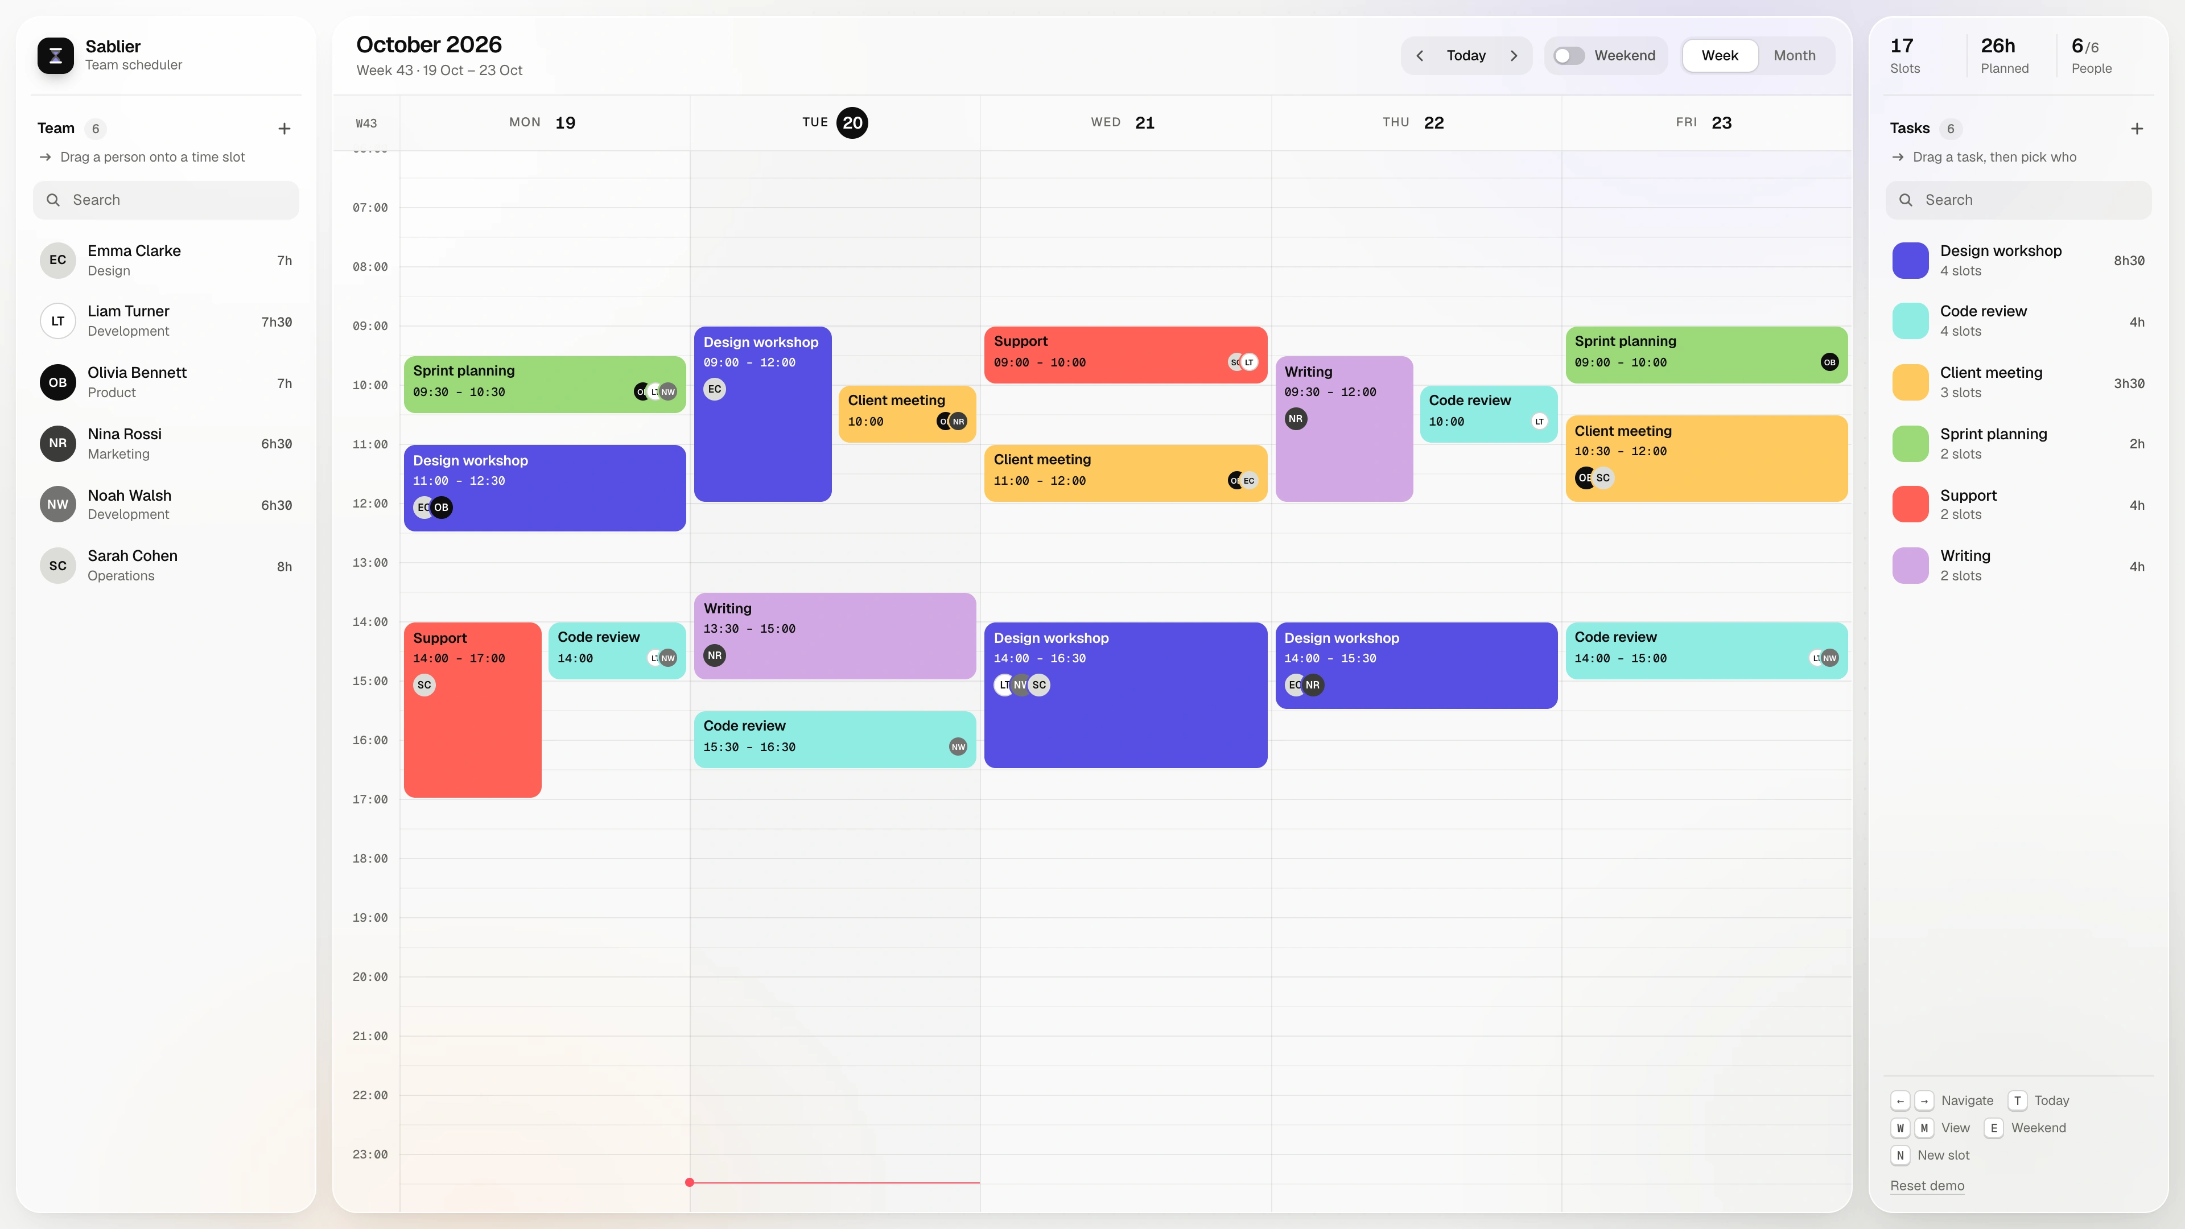Viewport: 2185px width, 1229px height.
Task: Click the Sablier hourglass logo icon
Action: pyautogui.click(x=55, y=55)
